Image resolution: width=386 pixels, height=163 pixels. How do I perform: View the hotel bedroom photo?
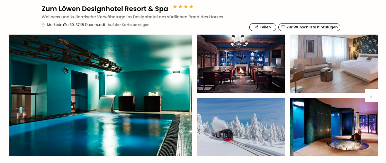coord(334,64)
